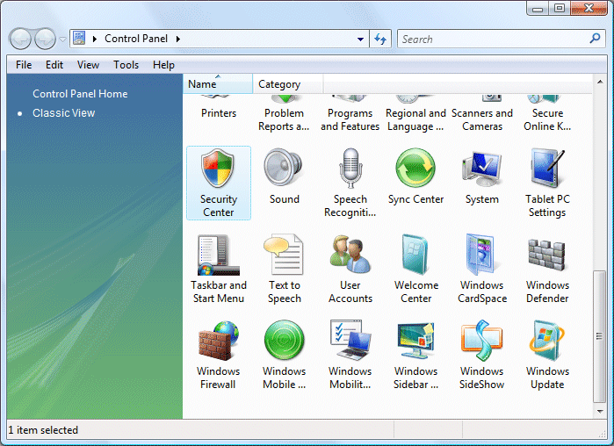Sort by the Category column header
The height and width of the screenshot is (446, 614).
(x=288, y=83)
